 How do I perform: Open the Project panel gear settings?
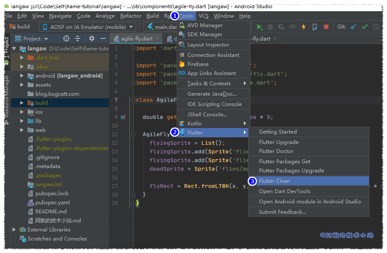point(91,39)
